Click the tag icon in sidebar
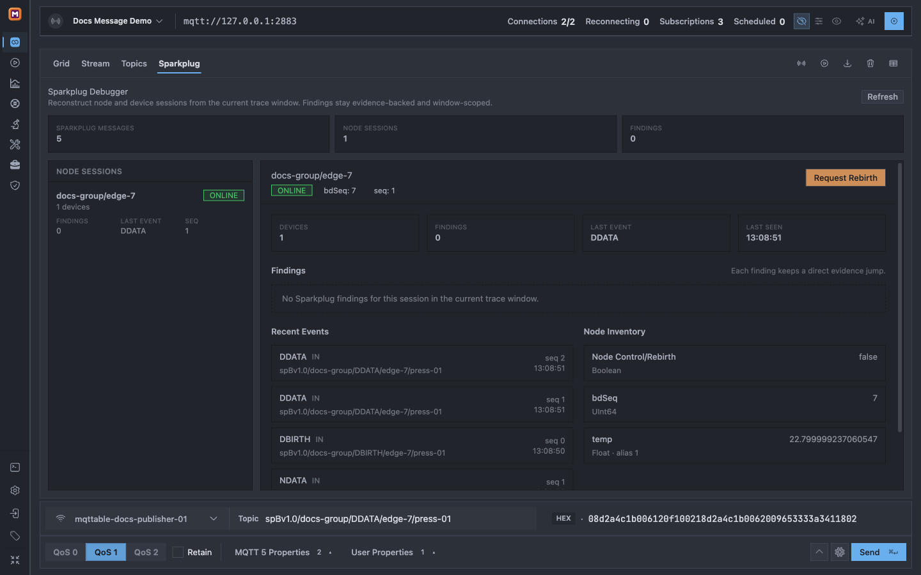 [x=15, y=536]
